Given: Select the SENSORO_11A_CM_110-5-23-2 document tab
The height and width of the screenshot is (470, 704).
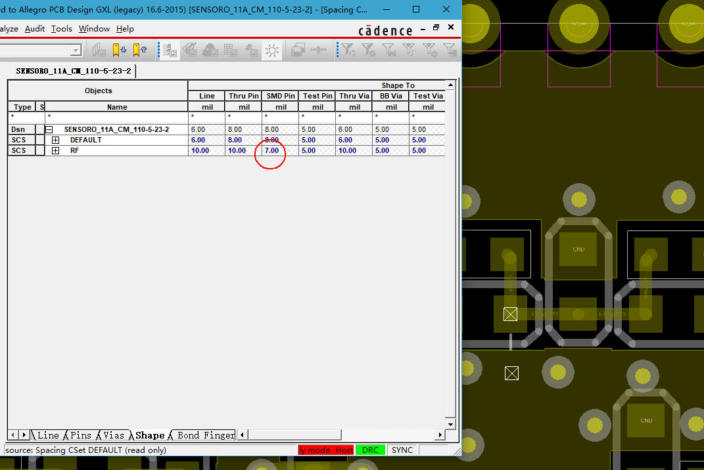Looking at the screenshot, I should (74, 71).
